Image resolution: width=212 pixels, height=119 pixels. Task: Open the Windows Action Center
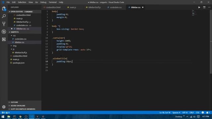(x=198, y=117)
